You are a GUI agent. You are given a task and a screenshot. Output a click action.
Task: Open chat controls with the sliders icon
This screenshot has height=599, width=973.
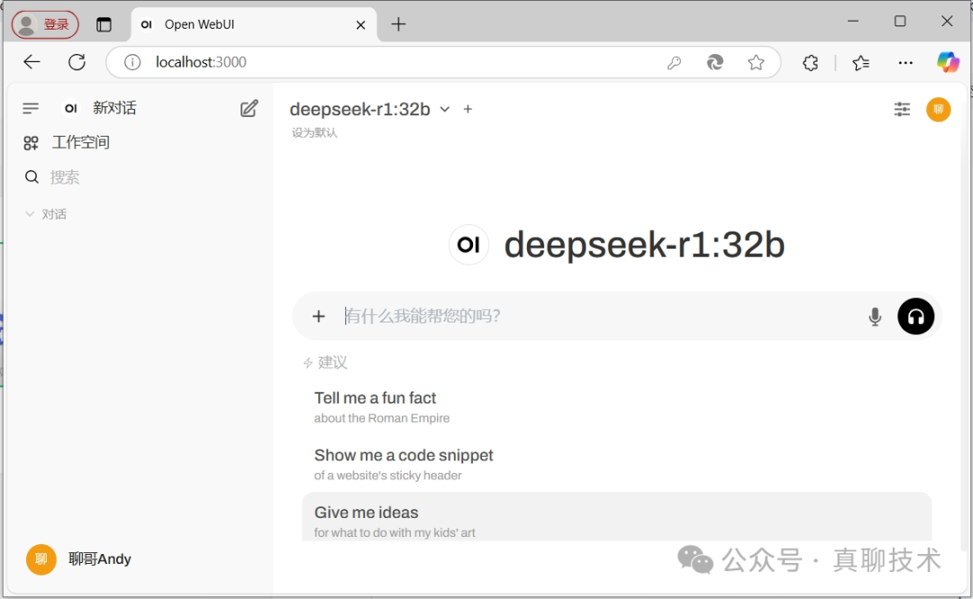(x=902, y=108)
